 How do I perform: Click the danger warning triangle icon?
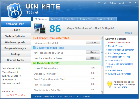coord(34,38)
